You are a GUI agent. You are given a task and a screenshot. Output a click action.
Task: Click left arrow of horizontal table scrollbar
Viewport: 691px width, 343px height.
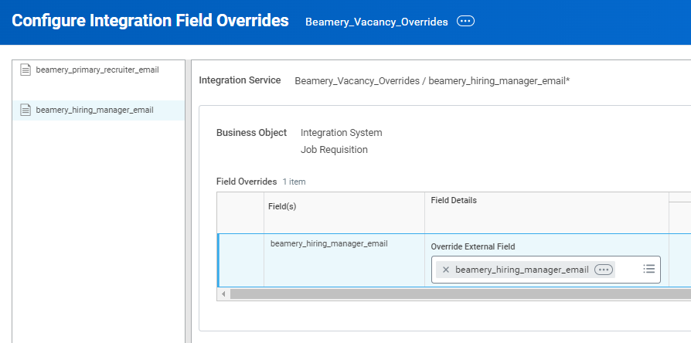[x=223, y=294]
